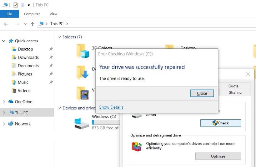The image size is (256, 167).
Task: Select the Downloads folder icon in main pane
Action: click(x=82, y=72)
